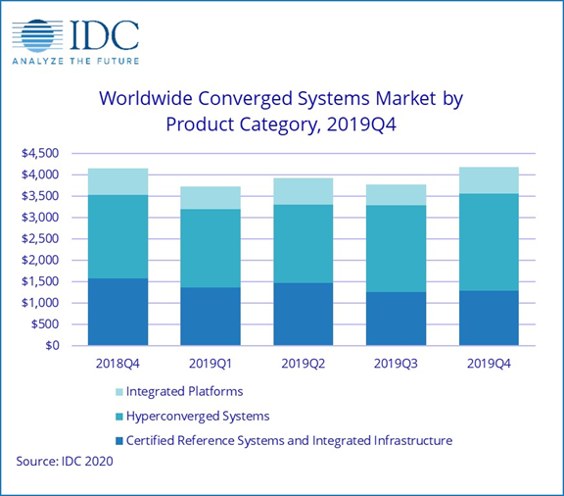Image resolution: width=564 pixels, height=496 pixels.
Task: Click the 2018Q4 Hyperconverged Systems bar segment
Action: coord(117,236)
